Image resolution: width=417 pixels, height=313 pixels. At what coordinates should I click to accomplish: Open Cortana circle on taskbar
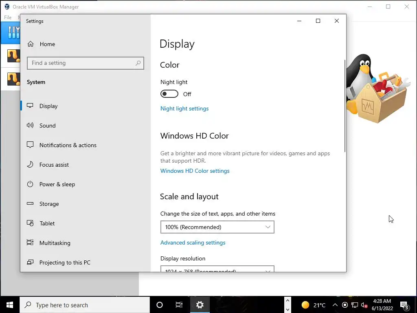coord(160,305)
